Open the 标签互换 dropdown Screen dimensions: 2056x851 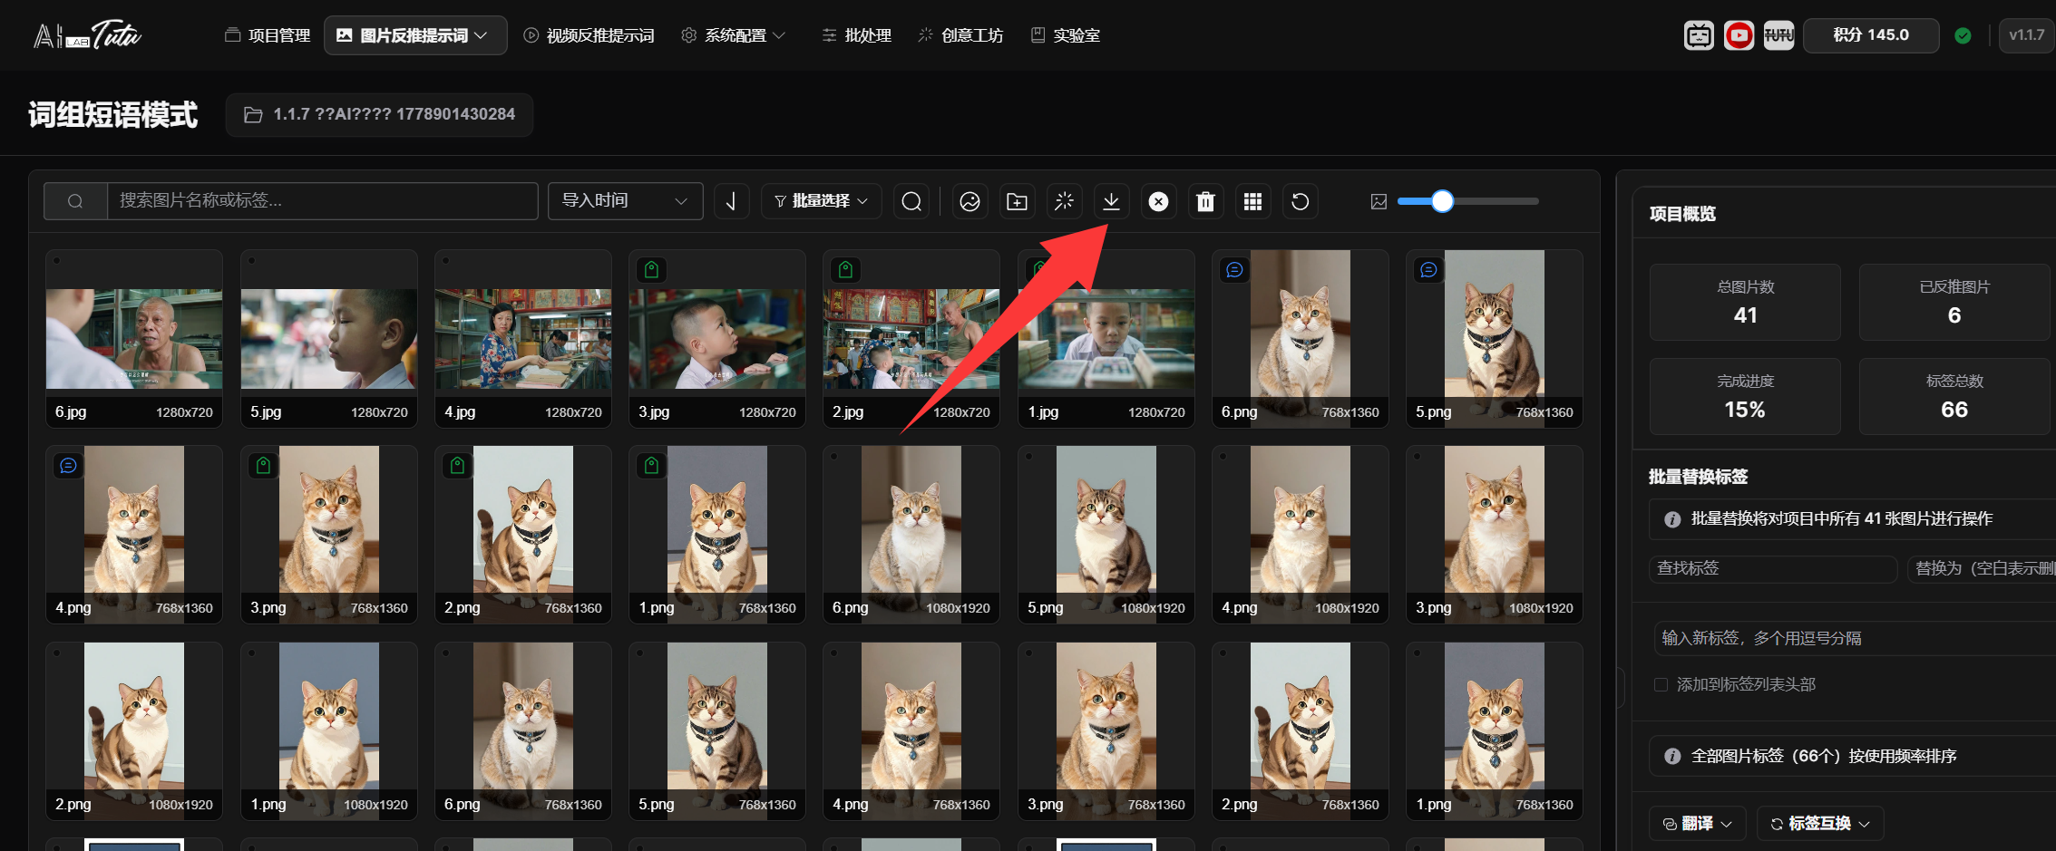pyautogui.click(x=1820, y=824)
